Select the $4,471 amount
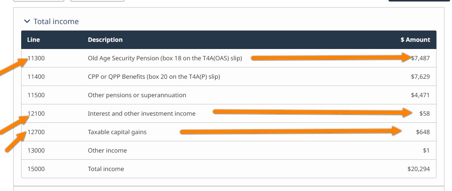The image size is (452, 191). pyautogui.click(x=420, y=95)
